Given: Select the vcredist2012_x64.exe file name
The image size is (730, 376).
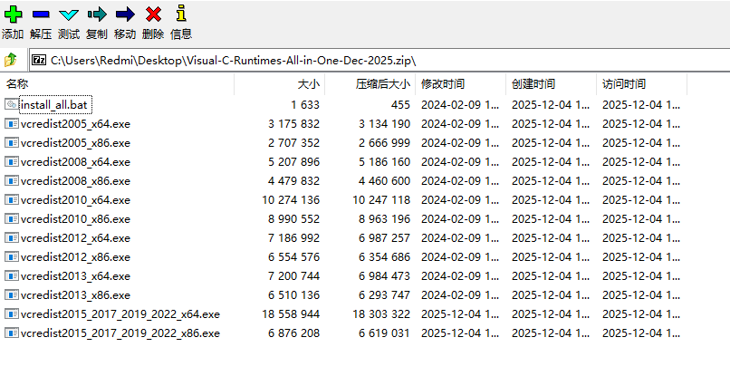Looking at the screenshot, I should (x=75, y=238).
